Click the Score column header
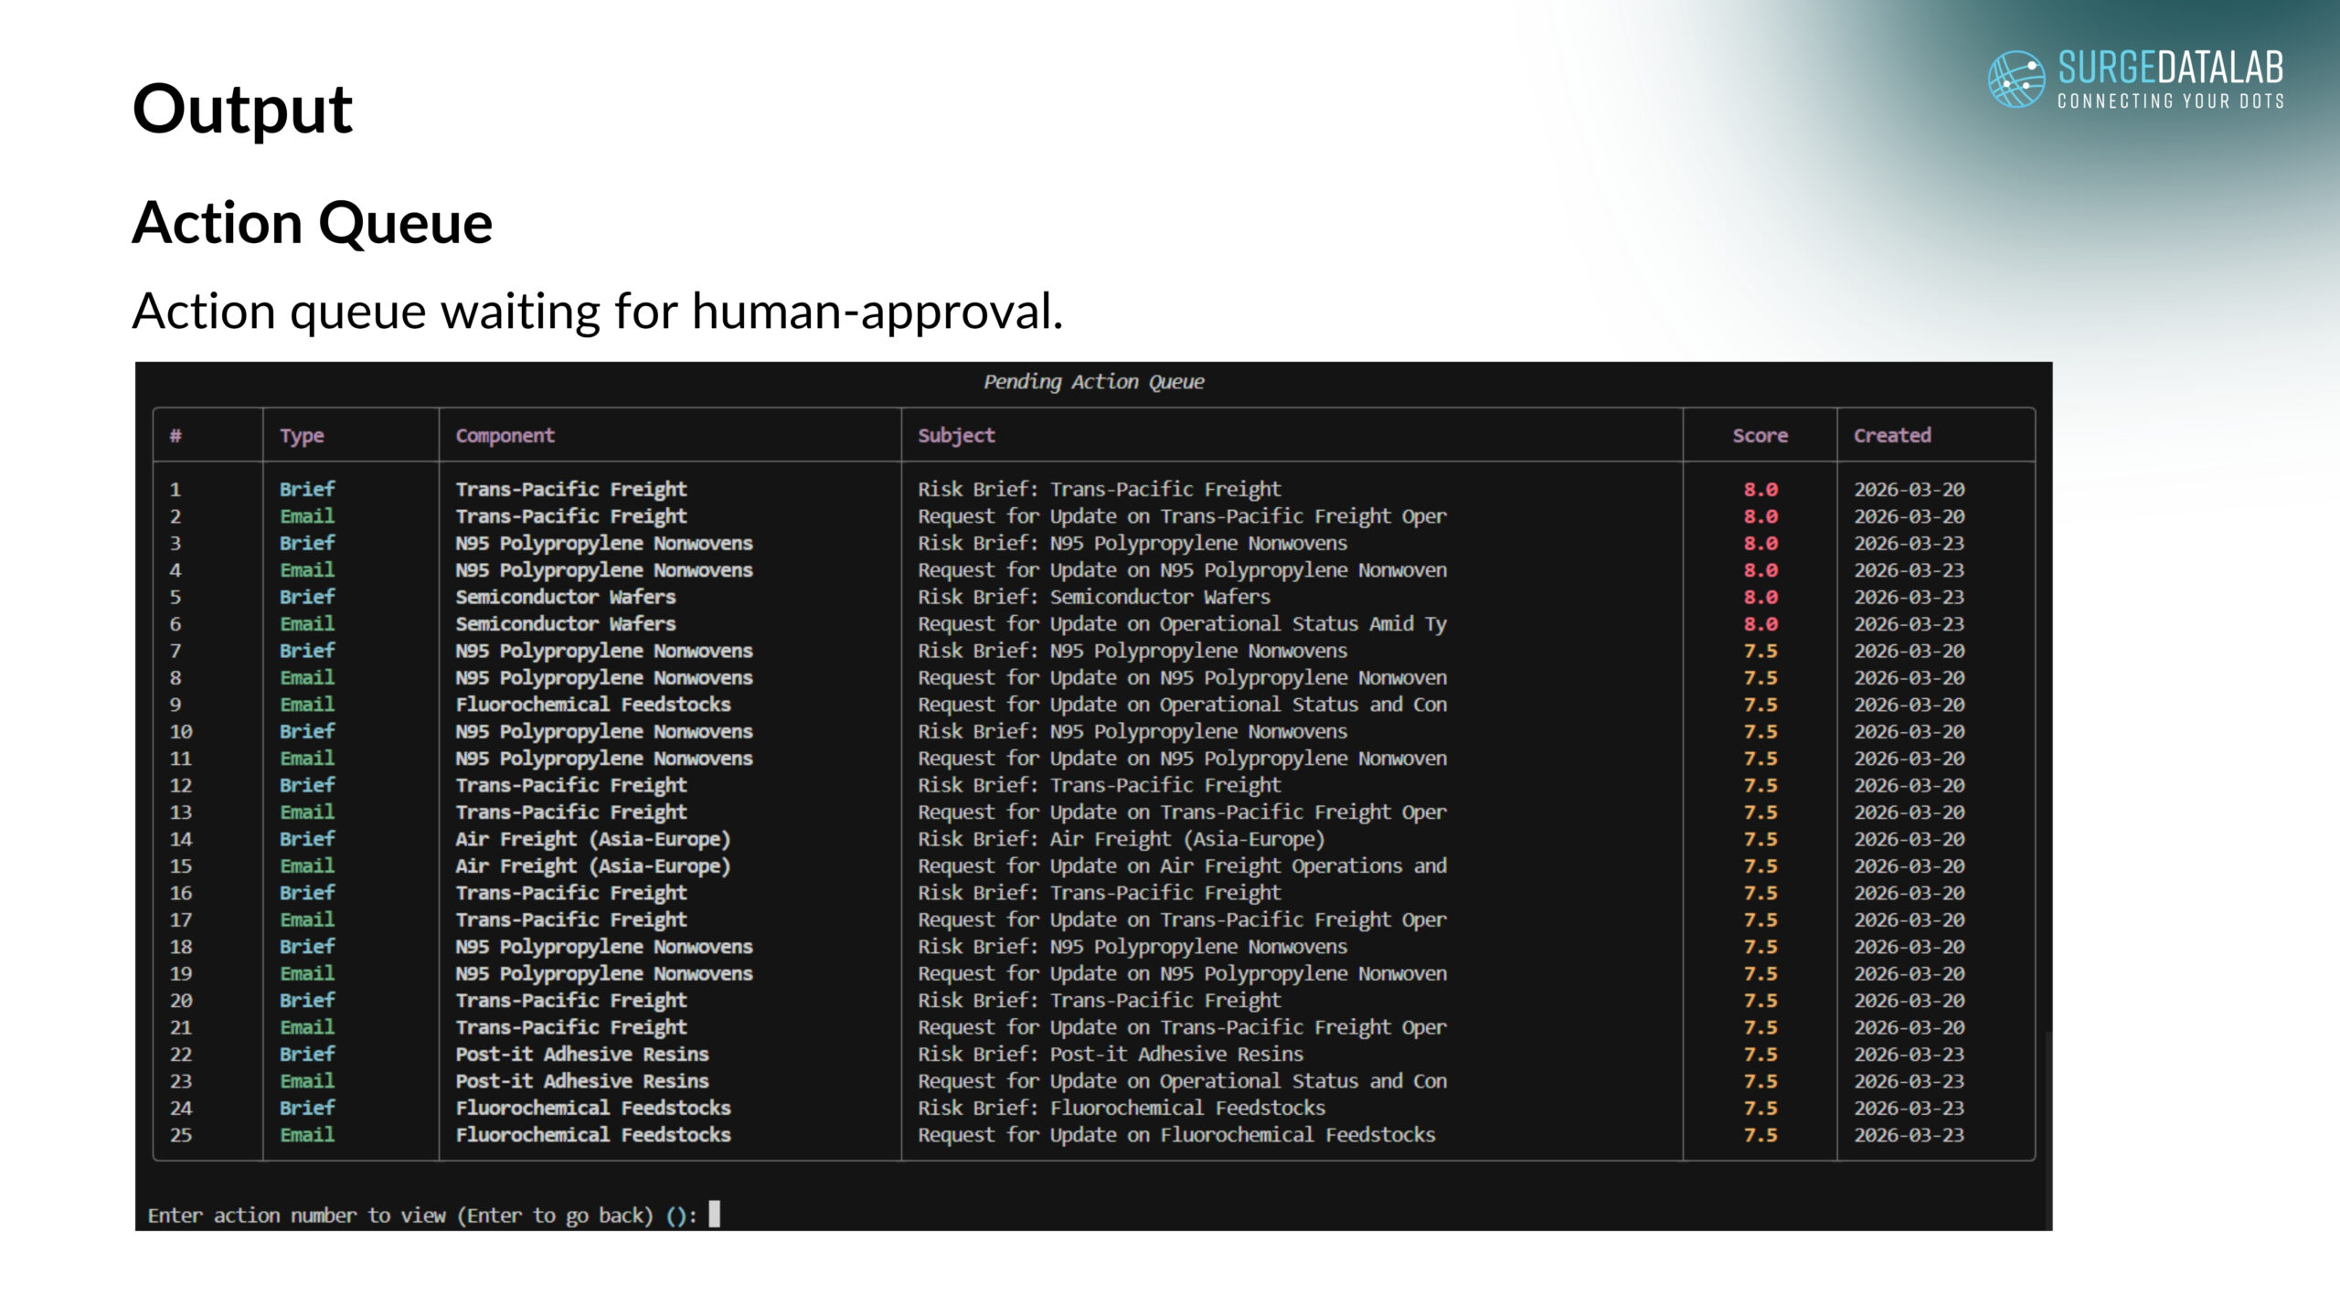The width and height of the screenshot is (2340, 1316). (x=1760, y=435)
